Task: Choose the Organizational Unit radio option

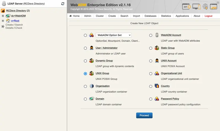Action: click(x=151, y=74)
